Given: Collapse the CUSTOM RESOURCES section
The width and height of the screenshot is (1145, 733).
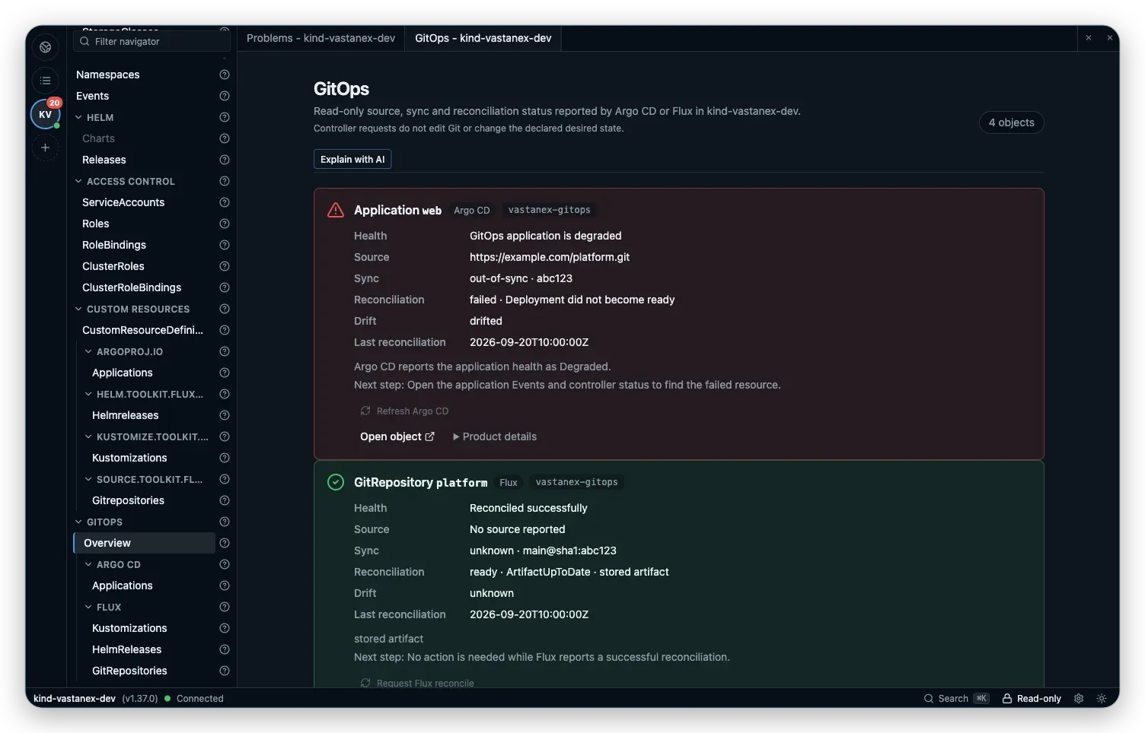Looking at the screenshot, I should click(x=78, y=309).
